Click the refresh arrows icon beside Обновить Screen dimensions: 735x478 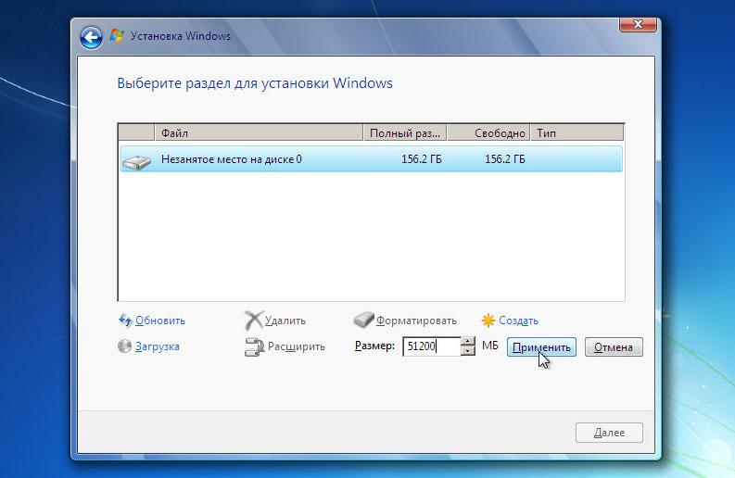pyautogui.click(x=125, y=321)
